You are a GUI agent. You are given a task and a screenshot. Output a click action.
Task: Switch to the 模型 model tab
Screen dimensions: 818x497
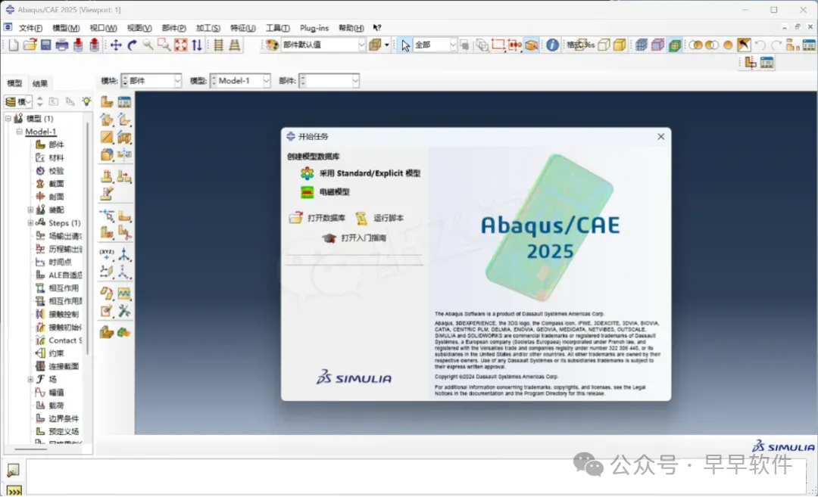(14, 83)
